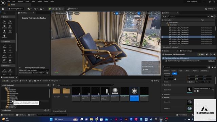Select the Static Mesh chair thumbnail

[190, 90]
